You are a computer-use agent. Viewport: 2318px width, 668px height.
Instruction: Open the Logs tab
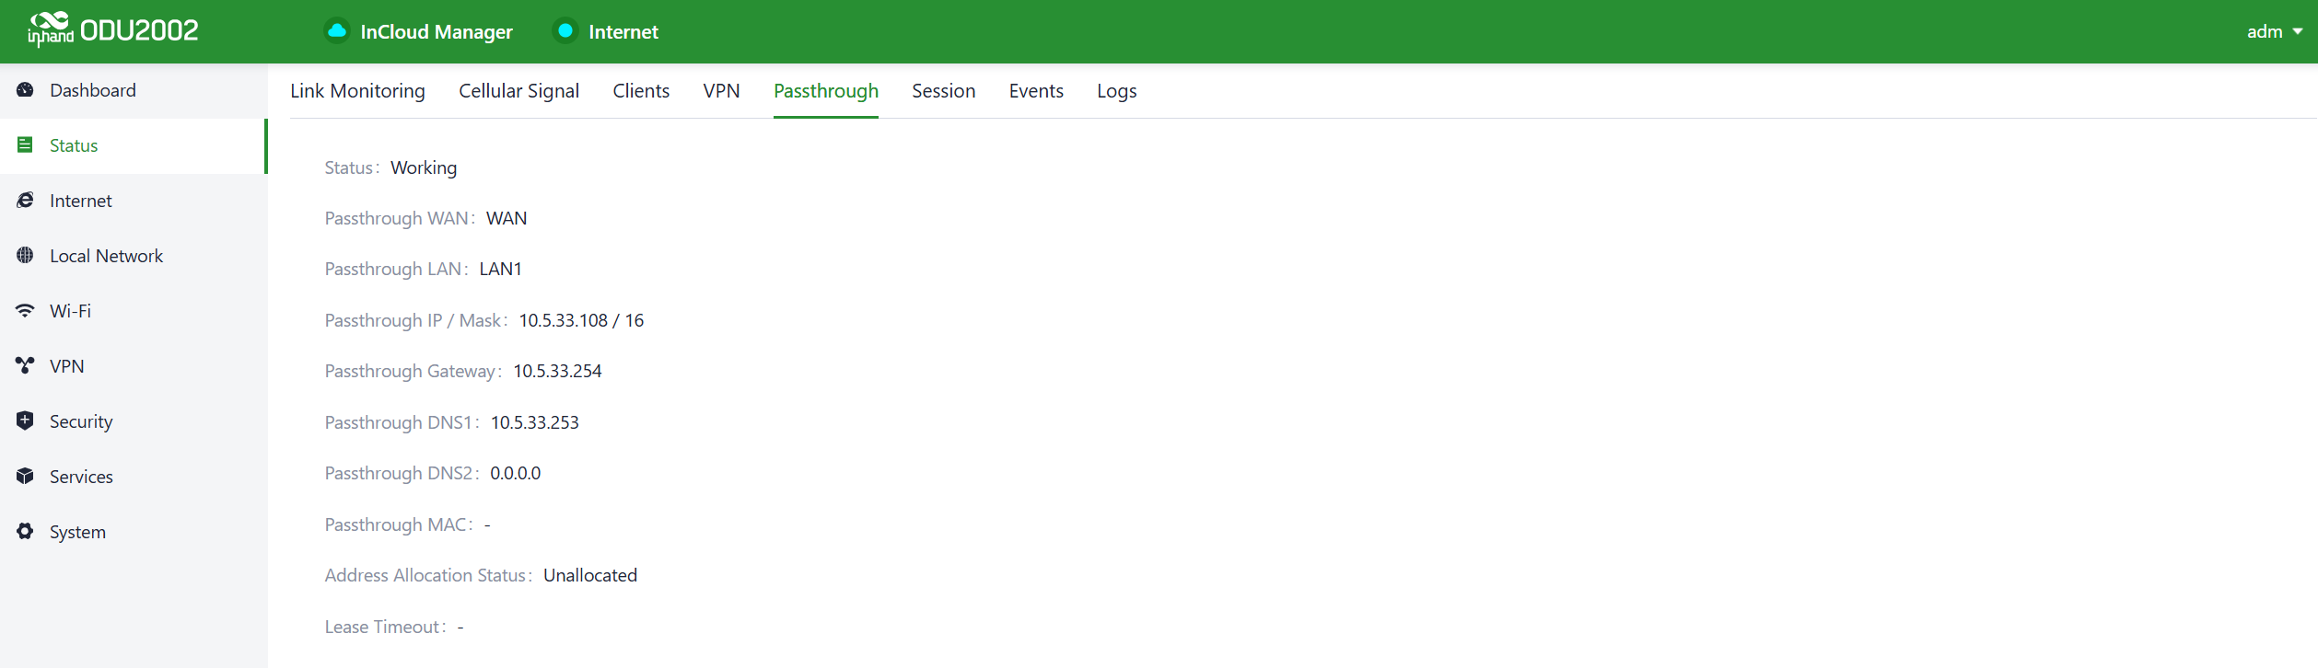1116,91
